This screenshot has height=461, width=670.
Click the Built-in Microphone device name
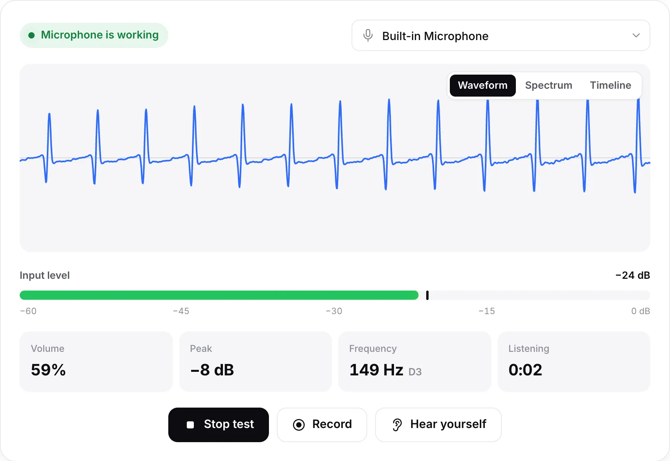point(435,36)
